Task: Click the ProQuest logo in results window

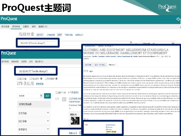Action: [x=9, y=53]
